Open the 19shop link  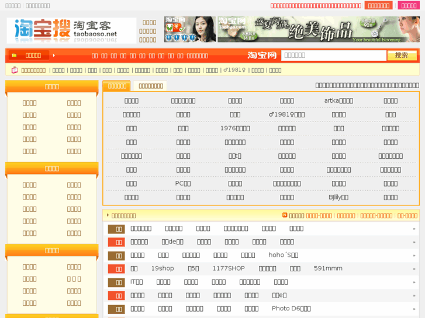point(163,268)
